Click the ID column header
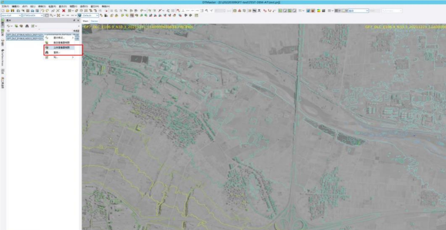The width and height of the screenshot is (446, 230). (9, 31)
